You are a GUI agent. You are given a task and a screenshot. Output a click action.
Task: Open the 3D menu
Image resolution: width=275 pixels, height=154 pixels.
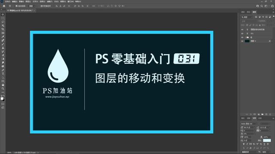pos(56,1)
